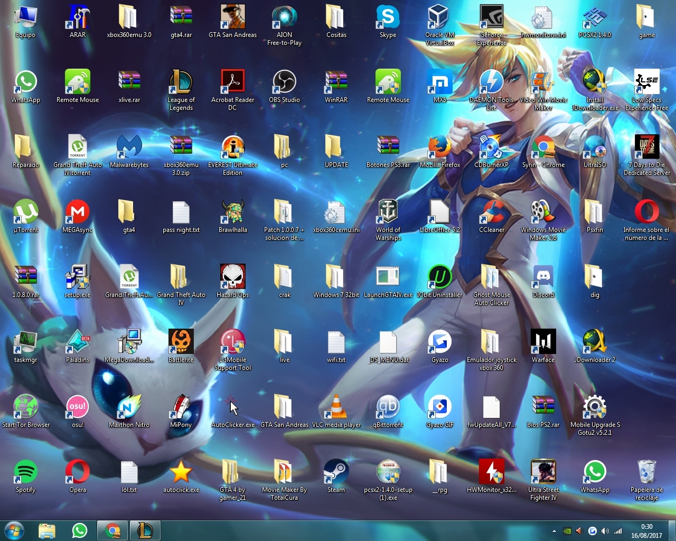Open the Emulador joystick xbox 360 folder

491,341
